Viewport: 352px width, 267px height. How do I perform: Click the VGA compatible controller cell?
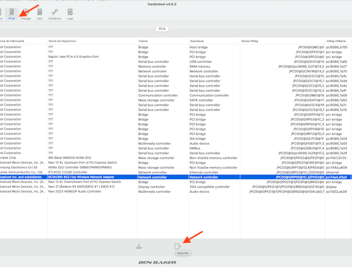point(210,187)
